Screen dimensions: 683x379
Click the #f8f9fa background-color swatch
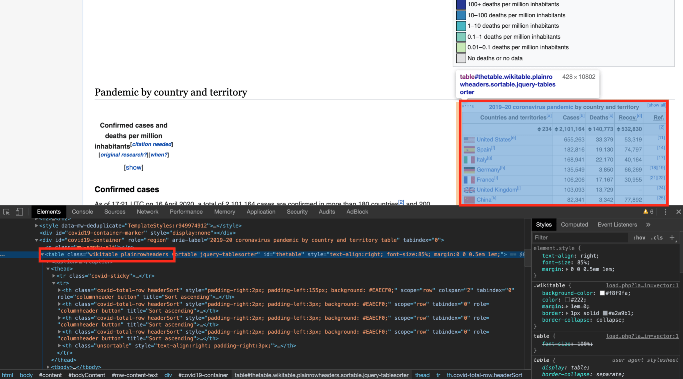pyautogui.click(x=602, y=293)
